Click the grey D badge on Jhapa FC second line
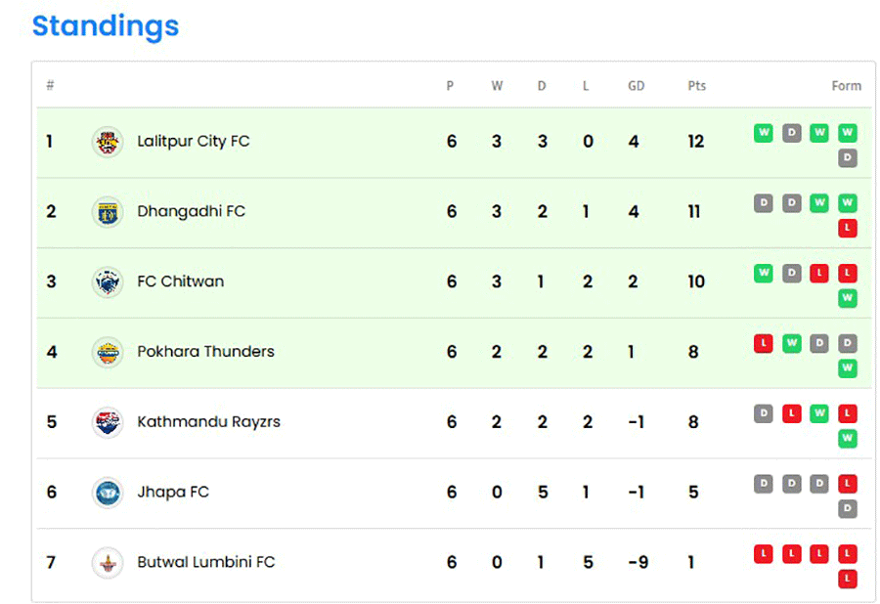Viewport: 880px width, 604px height. [848, 508]
